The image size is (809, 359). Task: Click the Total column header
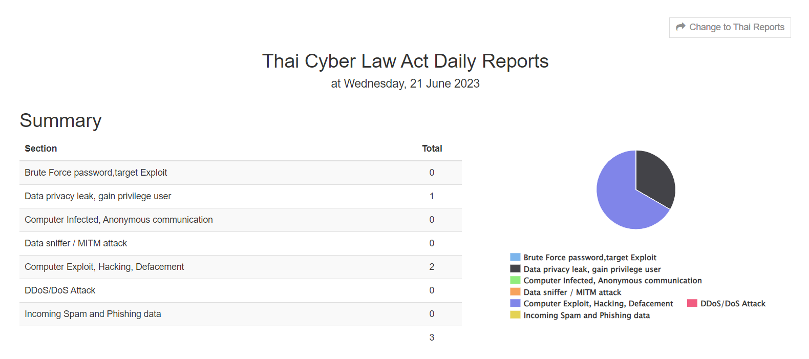[432, 149]
